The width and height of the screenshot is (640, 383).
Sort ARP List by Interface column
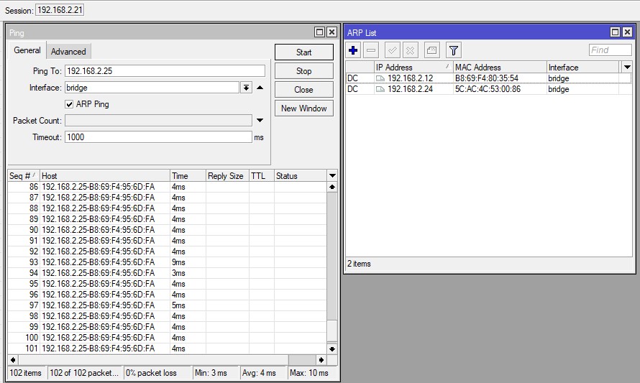583,67
